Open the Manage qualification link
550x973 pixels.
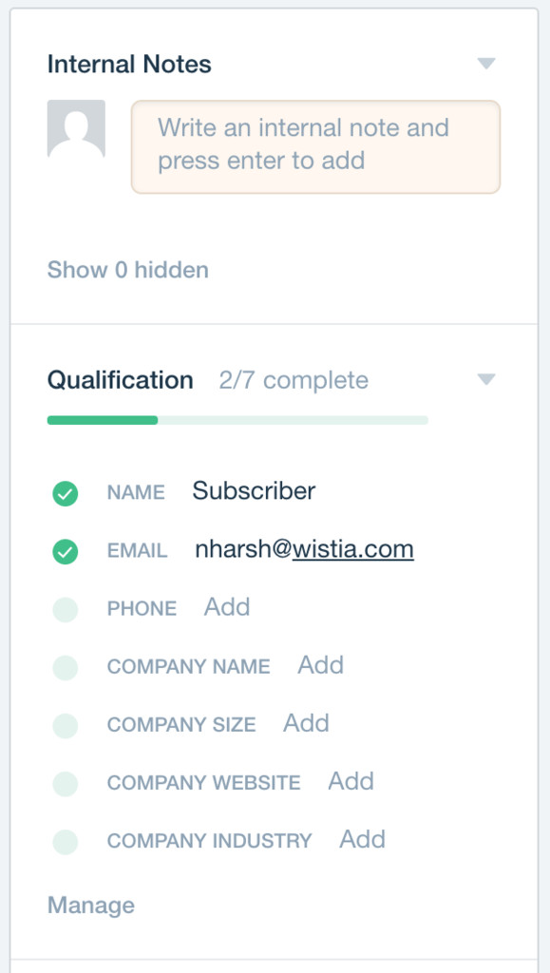[91, 905]
